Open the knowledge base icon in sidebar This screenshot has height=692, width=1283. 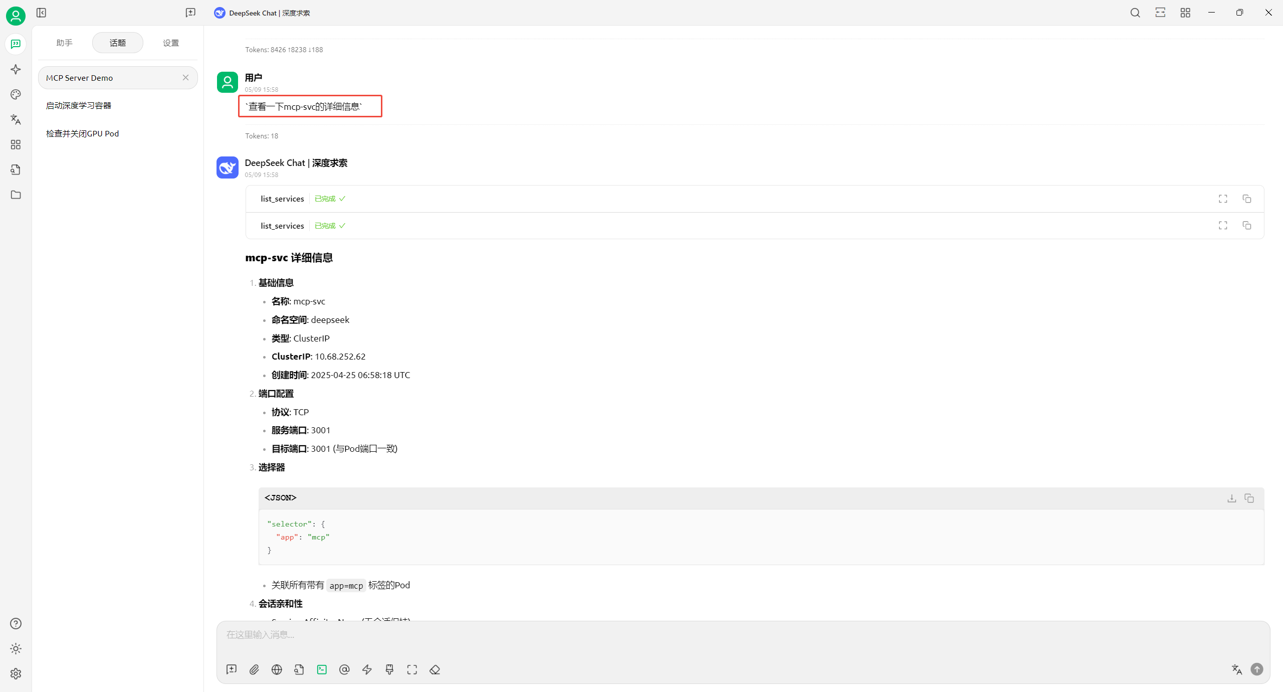pyautogui.click(x=16, y=169)
